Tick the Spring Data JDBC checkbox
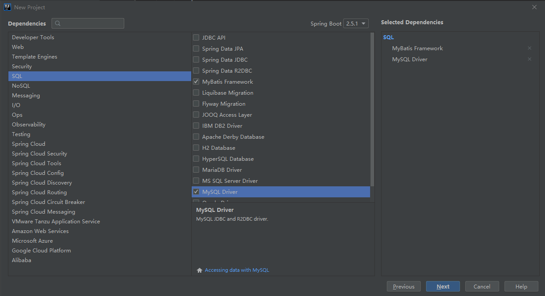Image resolution: width=545 pixels, height=296 pixels. (x=196, y=60)
